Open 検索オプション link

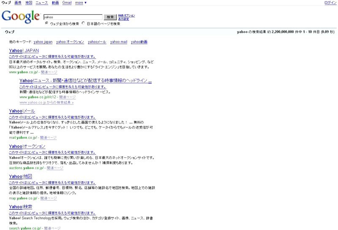(126, 16)
